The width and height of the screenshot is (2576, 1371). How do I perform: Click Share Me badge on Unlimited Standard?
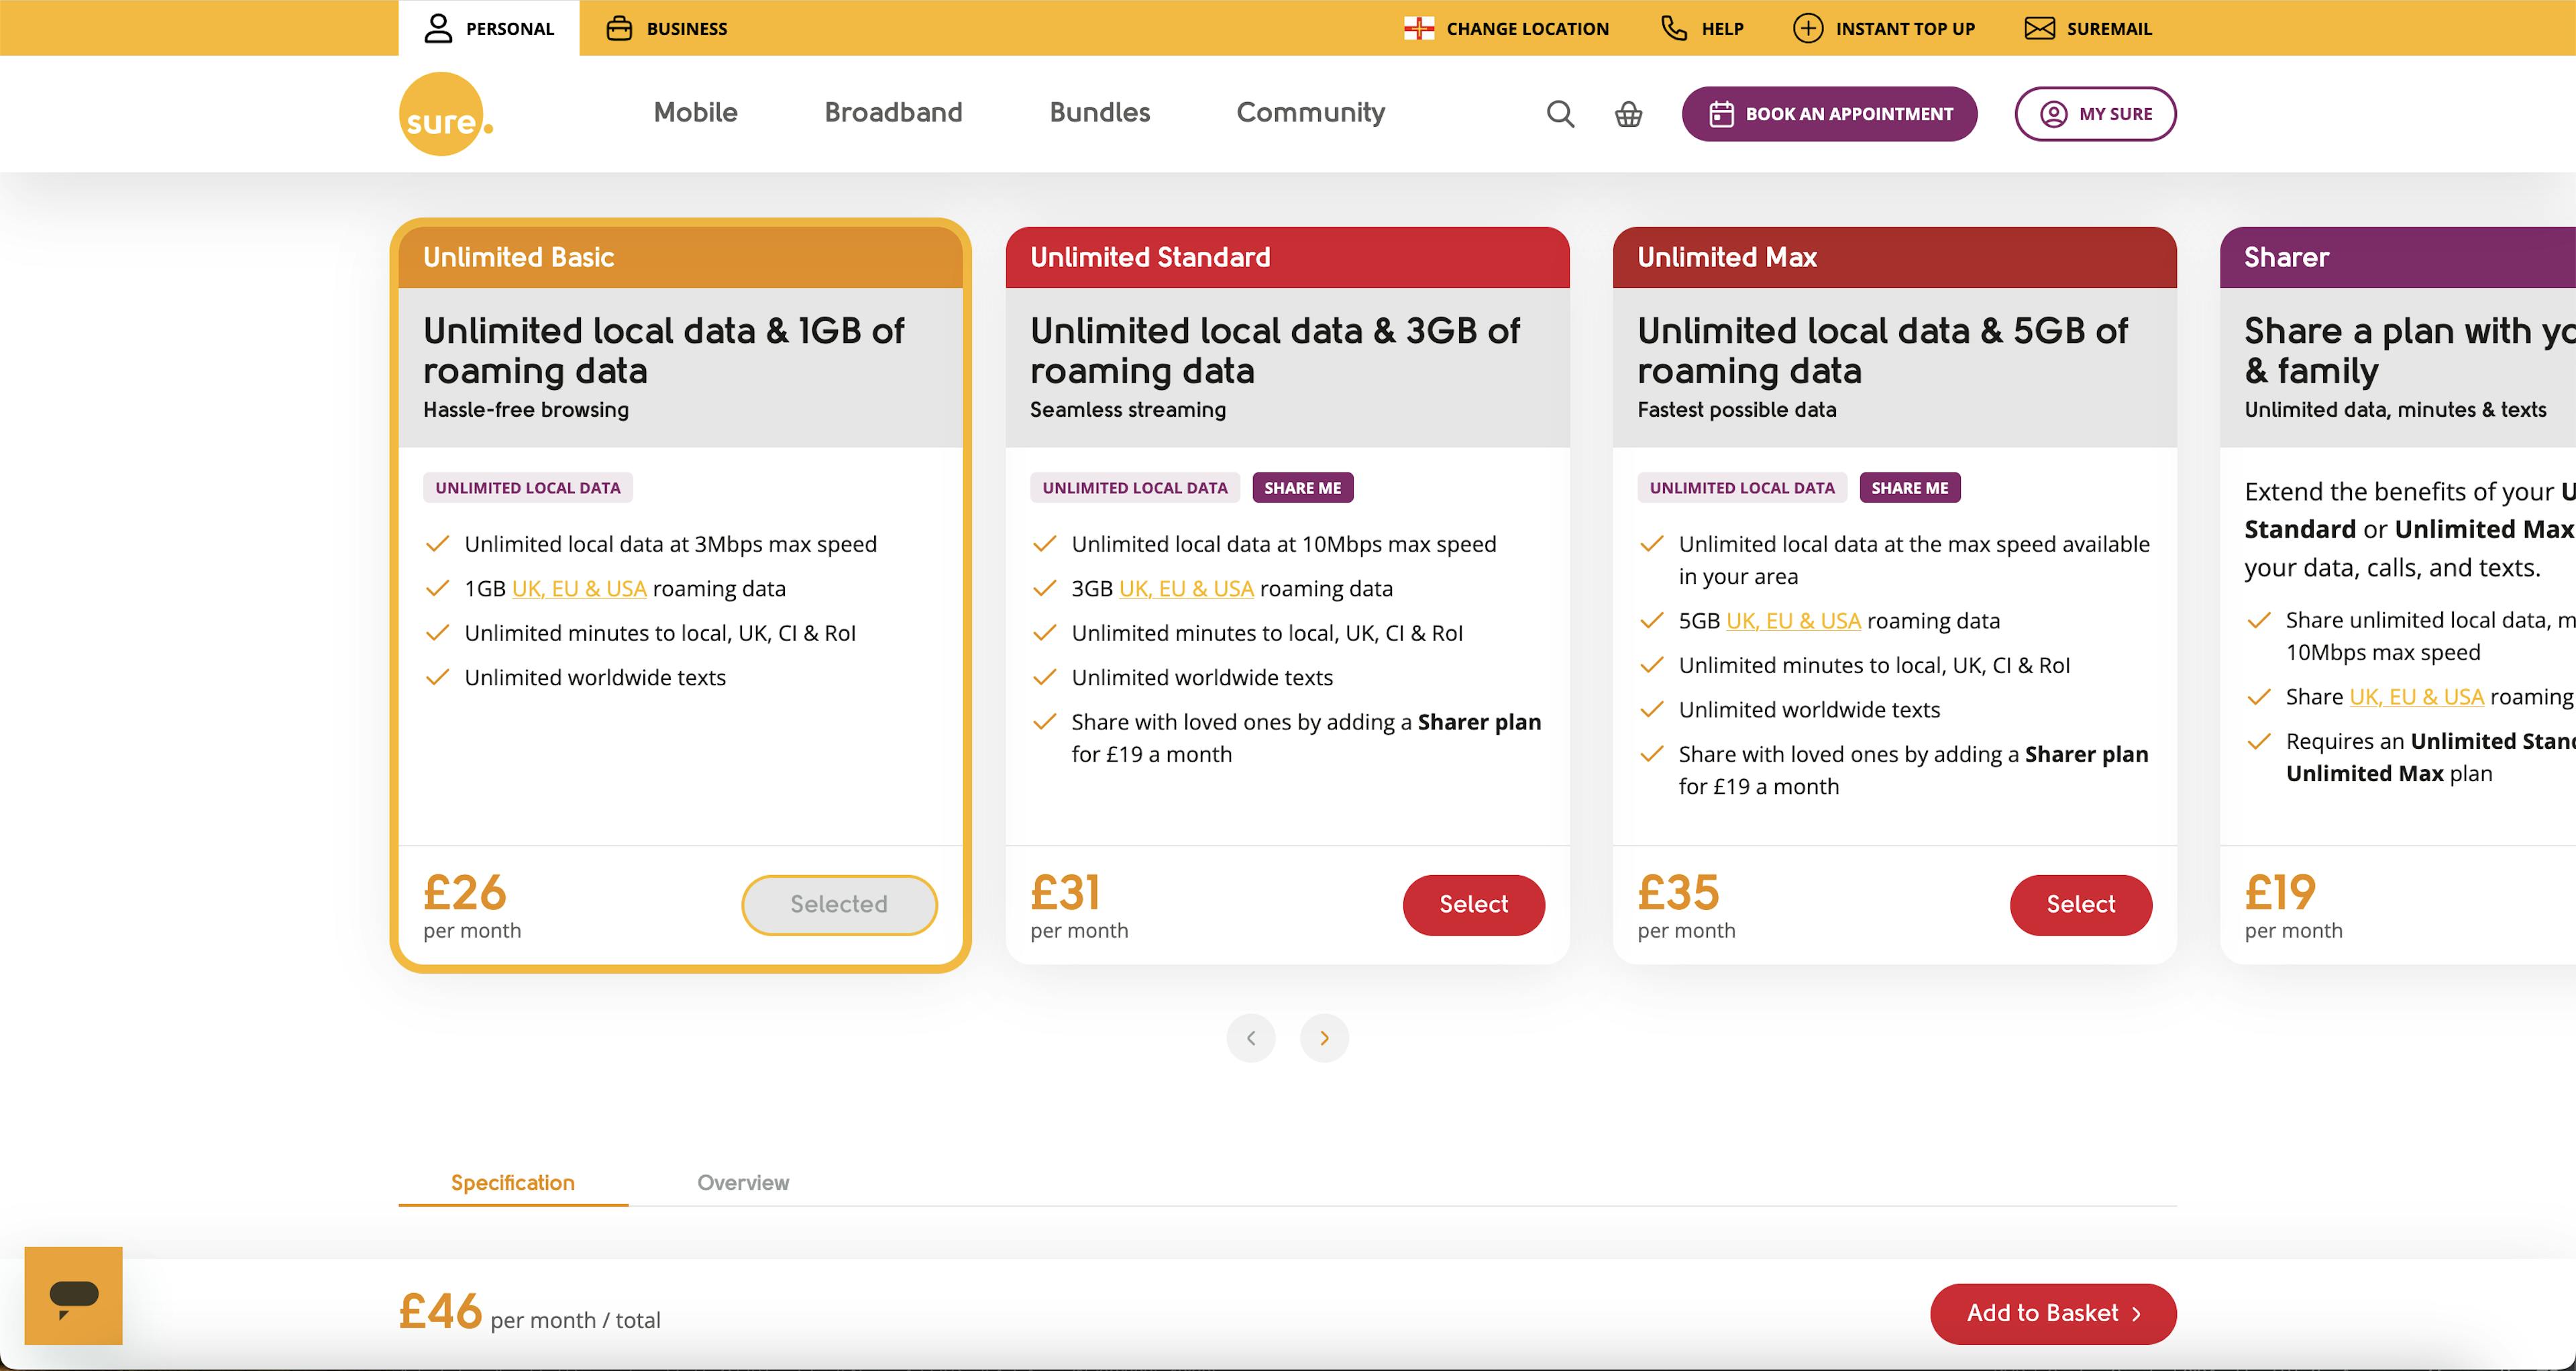point(1302,488)
